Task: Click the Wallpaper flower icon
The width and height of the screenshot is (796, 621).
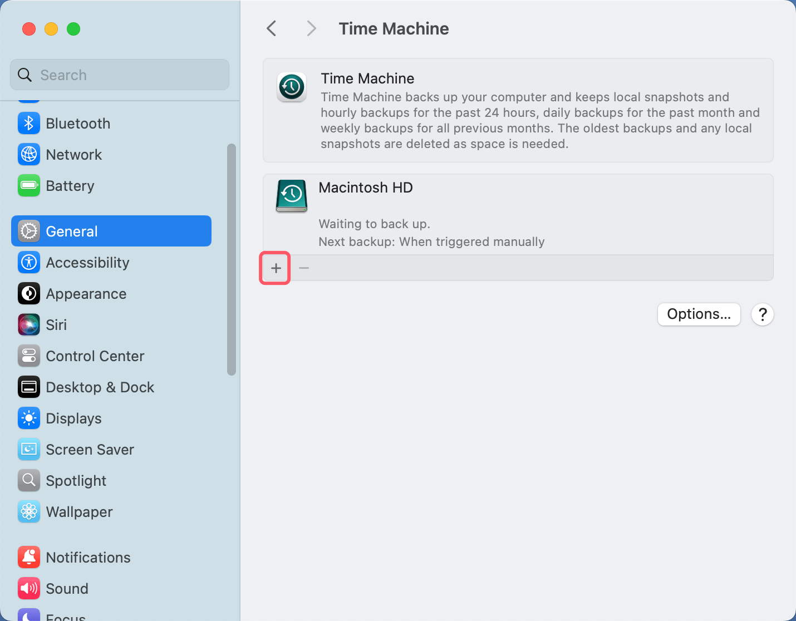Action: [x=29, y=512]
